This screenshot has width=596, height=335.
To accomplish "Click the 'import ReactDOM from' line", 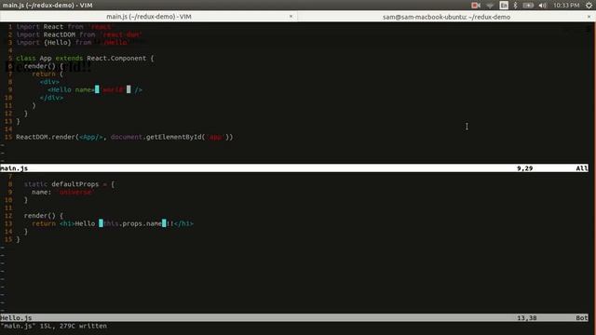I will coord(79,34).
